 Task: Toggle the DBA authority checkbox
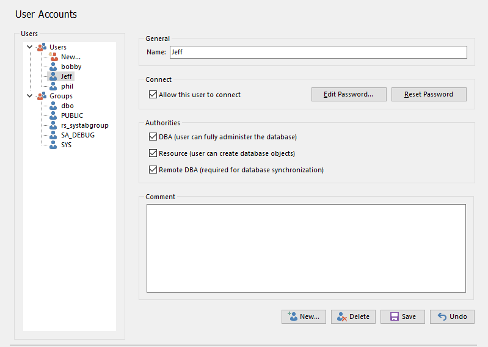coord(153,137)
